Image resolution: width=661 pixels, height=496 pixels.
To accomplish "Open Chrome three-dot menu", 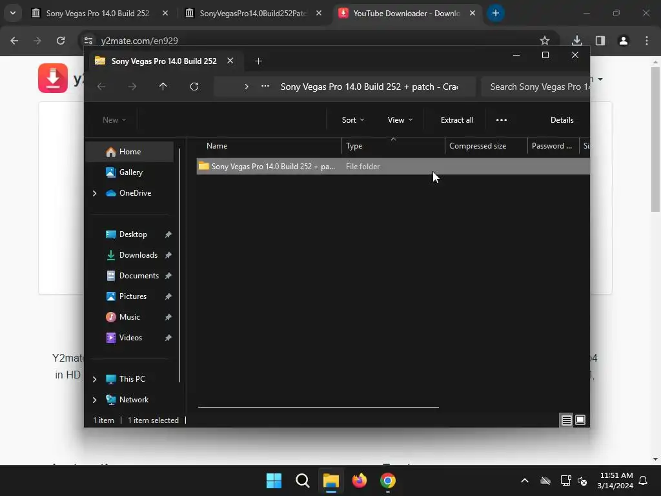I will pyautogui.click(x=647, y=41).
